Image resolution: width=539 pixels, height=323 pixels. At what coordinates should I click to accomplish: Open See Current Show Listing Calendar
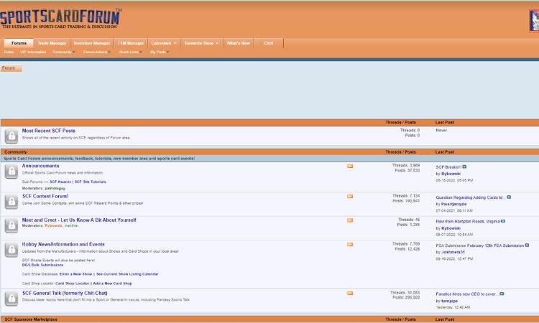[x=127, y=274]
